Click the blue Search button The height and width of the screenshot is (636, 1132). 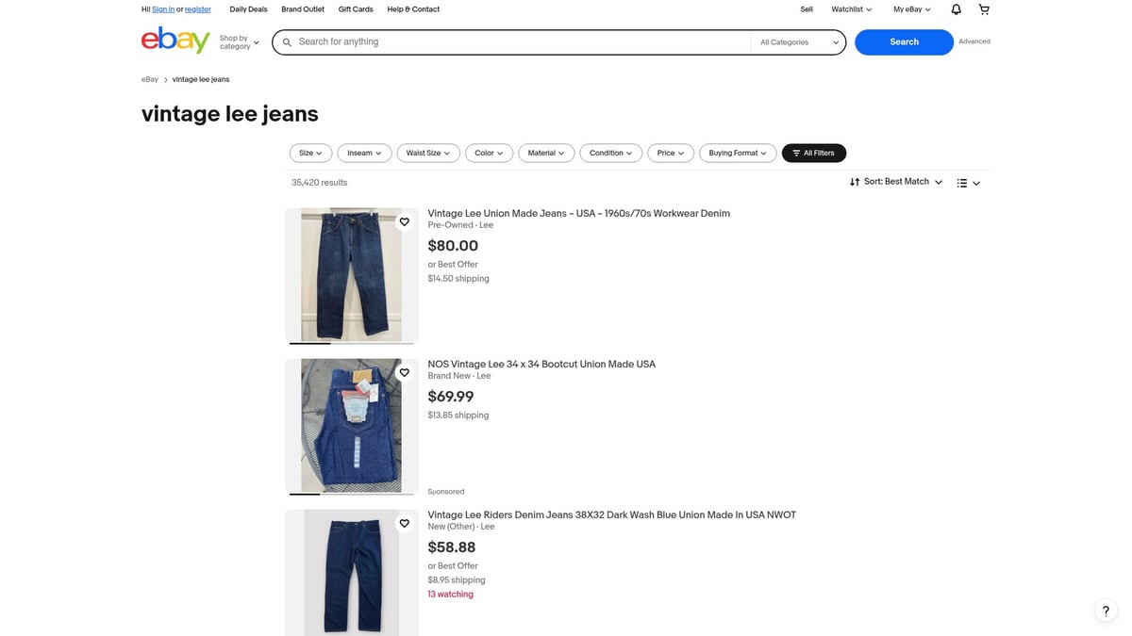pyautogui.click(x=903, y=41)
